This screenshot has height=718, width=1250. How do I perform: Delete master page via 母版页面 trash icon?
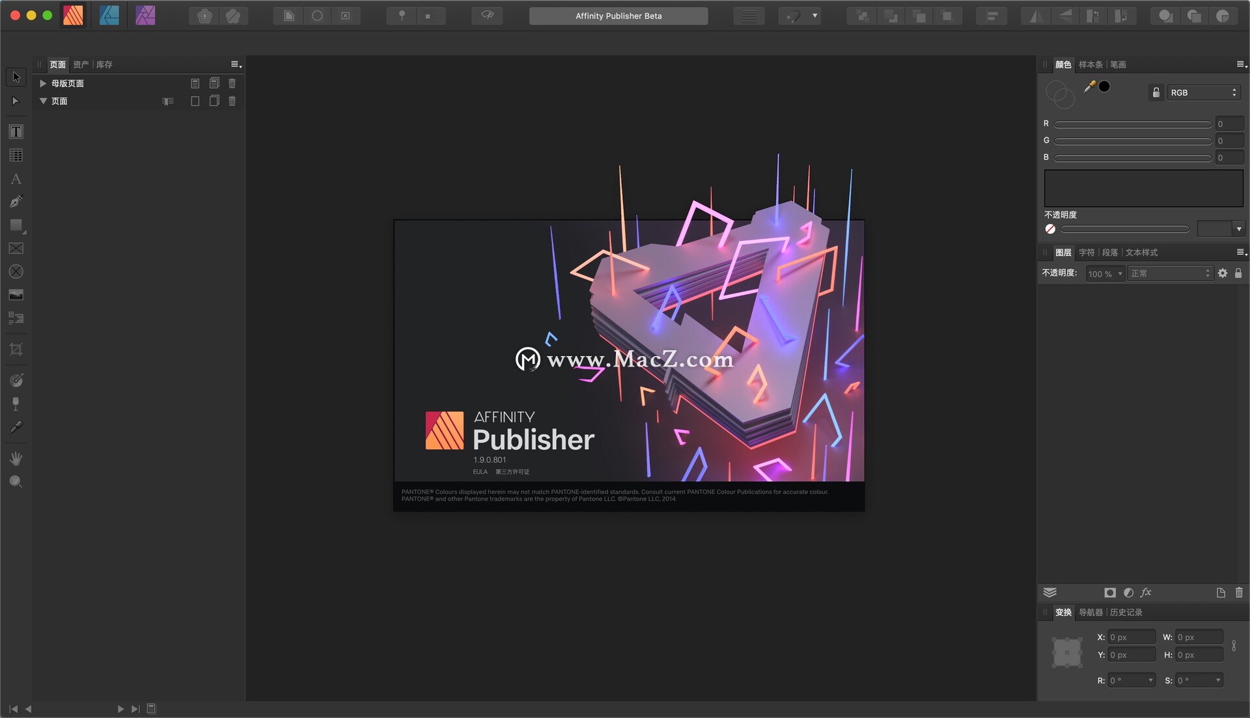coord(232,83)
